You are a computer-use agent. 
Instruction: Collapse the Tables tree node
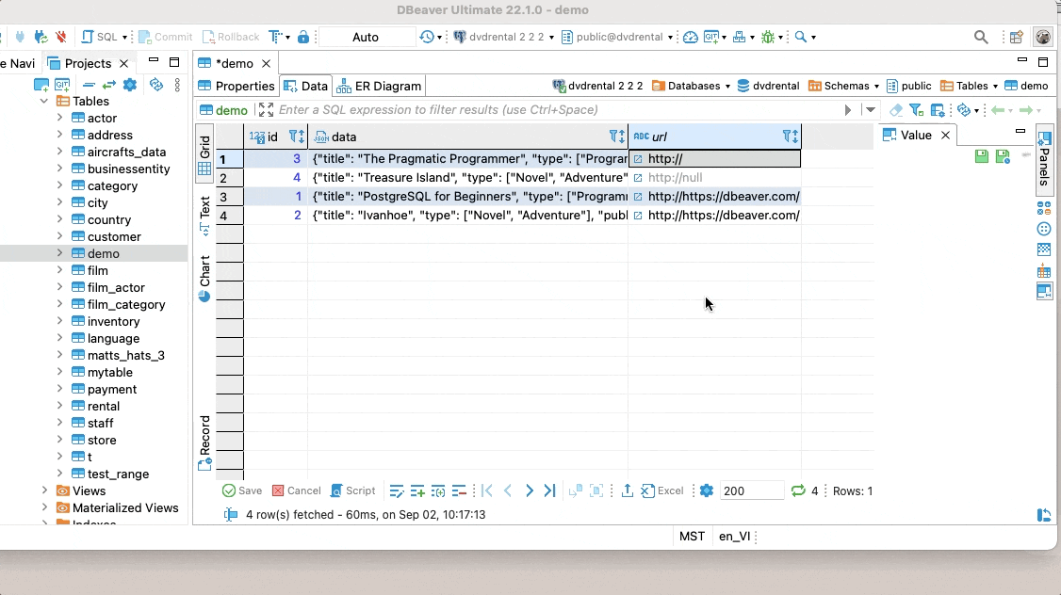[44, 101]
